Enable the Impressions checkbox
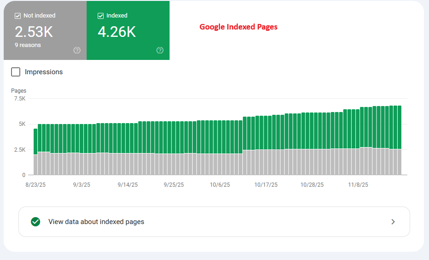429x260 pixels. click(x=16, y=72)
